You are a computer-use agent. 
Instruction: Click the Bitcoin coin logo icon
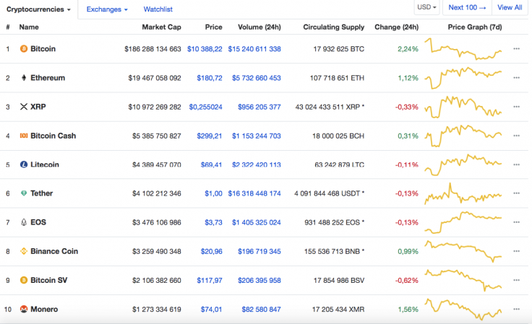coord(24,49)
